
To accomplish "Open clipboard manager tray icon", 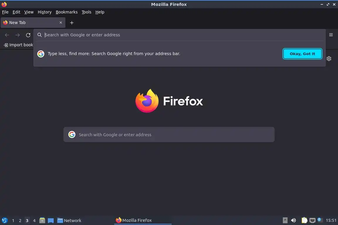I will tap(304, 220).
